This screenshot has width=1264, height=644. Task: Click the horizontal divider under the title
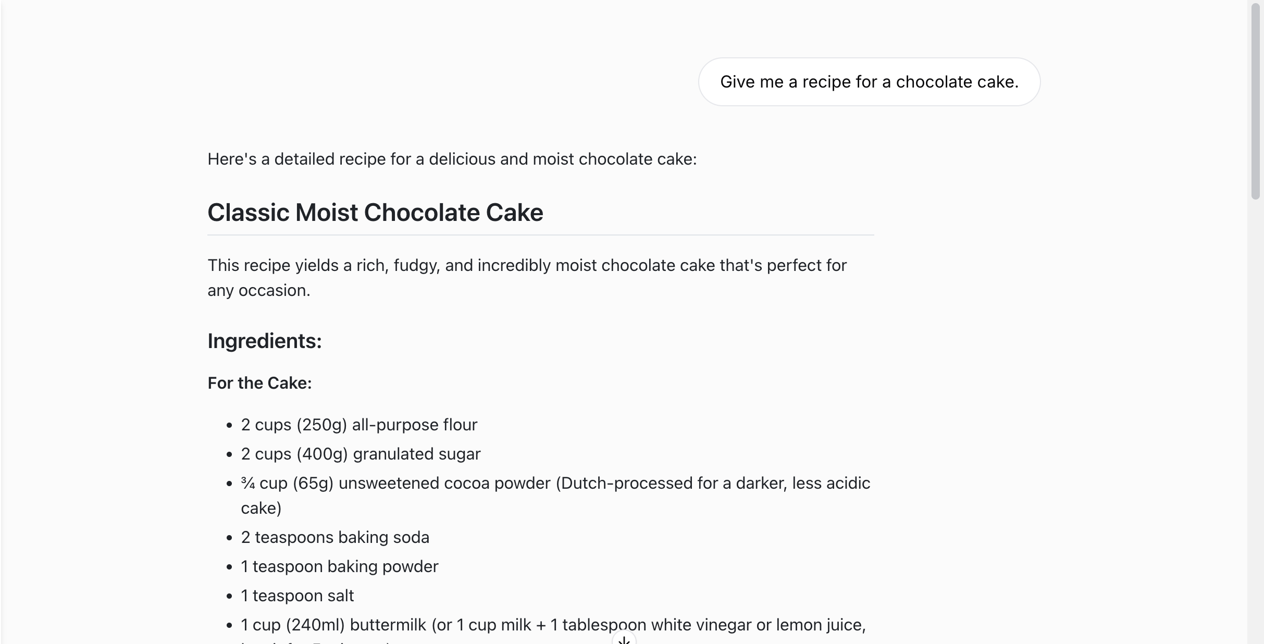[540, 235]
